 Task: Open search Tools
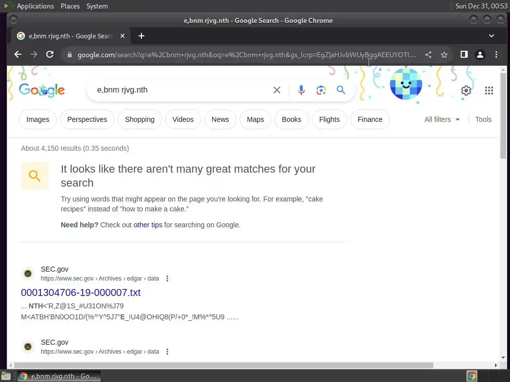[x=483, y=119]
